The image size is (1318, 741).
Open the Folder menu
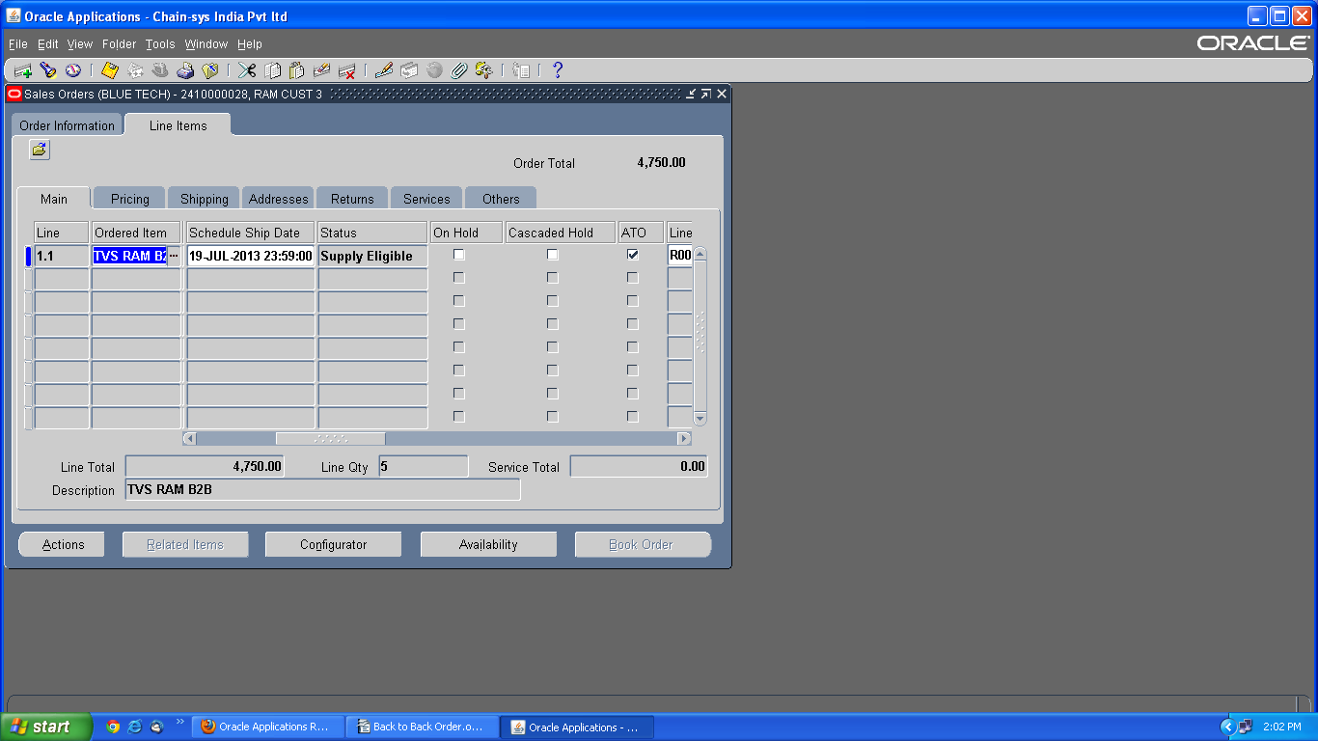click(120, 44)
